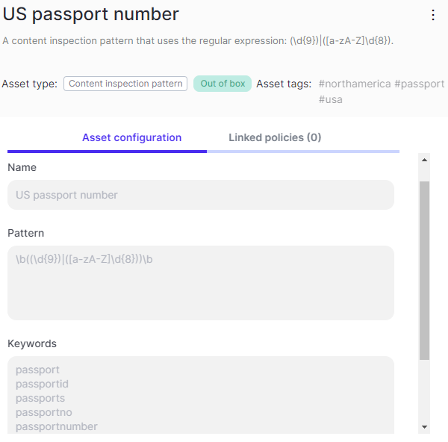Click inside the Keywords text area

200,394
